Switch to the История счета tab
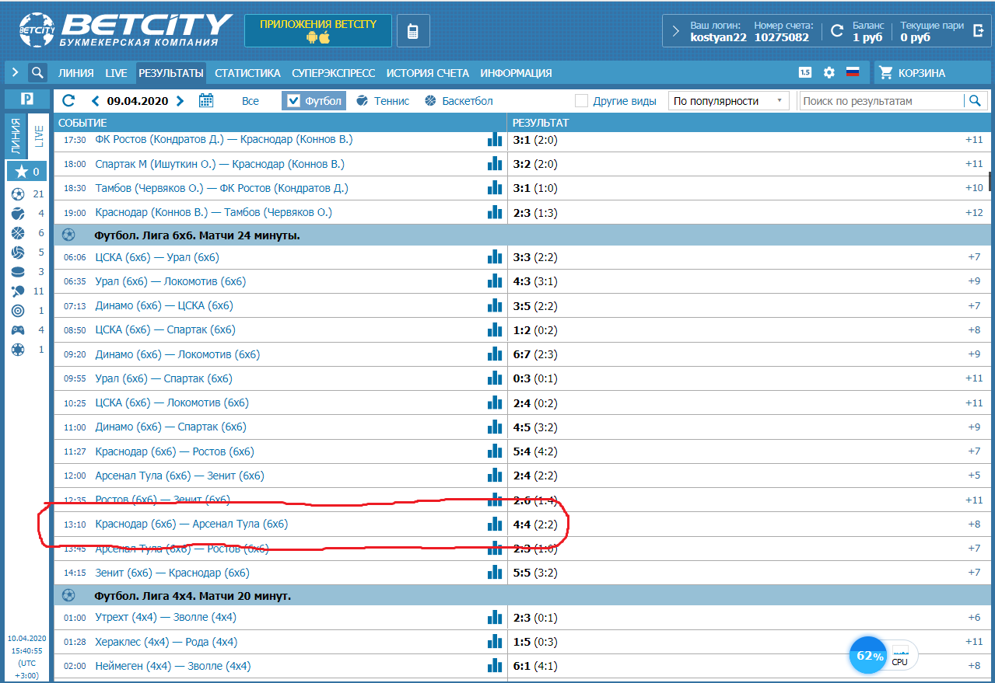The width and height of the screenshot is (995, 683). tap(427, 73)
